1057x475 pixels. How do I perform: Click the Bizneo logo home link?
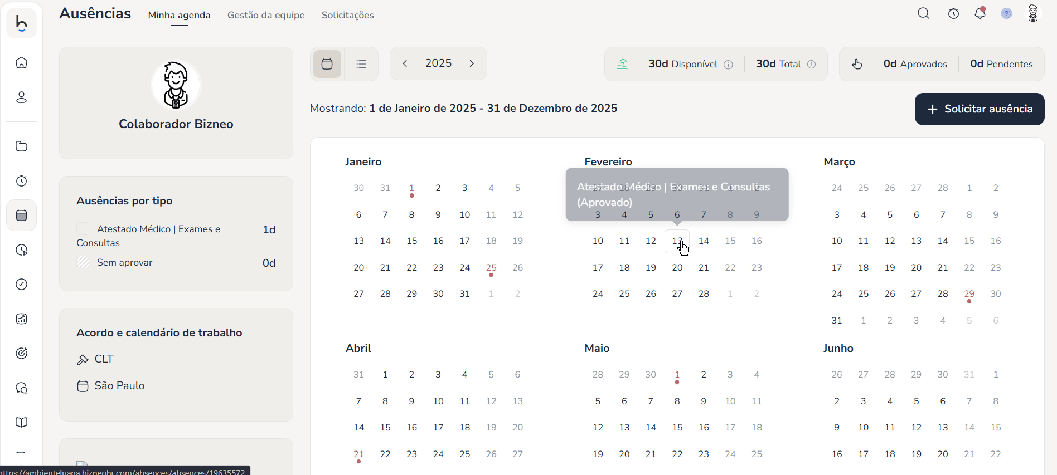(x=22, y=23)
